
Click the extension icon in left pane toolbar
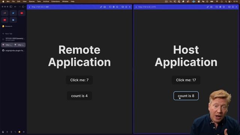click(117, 7)
